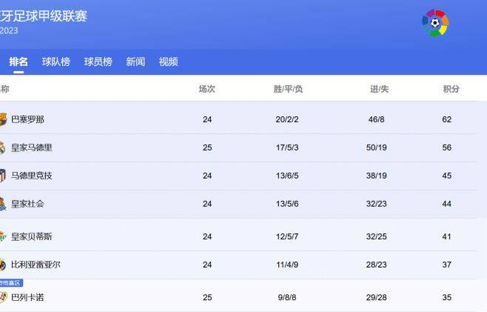Click Atletico Madrid club crest icon
487x312 pixels.
coord(2,176)
